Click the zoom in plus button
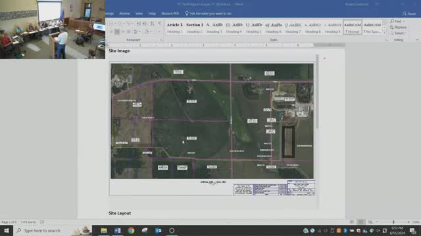Screen dimensions: 421x236 [409, 222]
